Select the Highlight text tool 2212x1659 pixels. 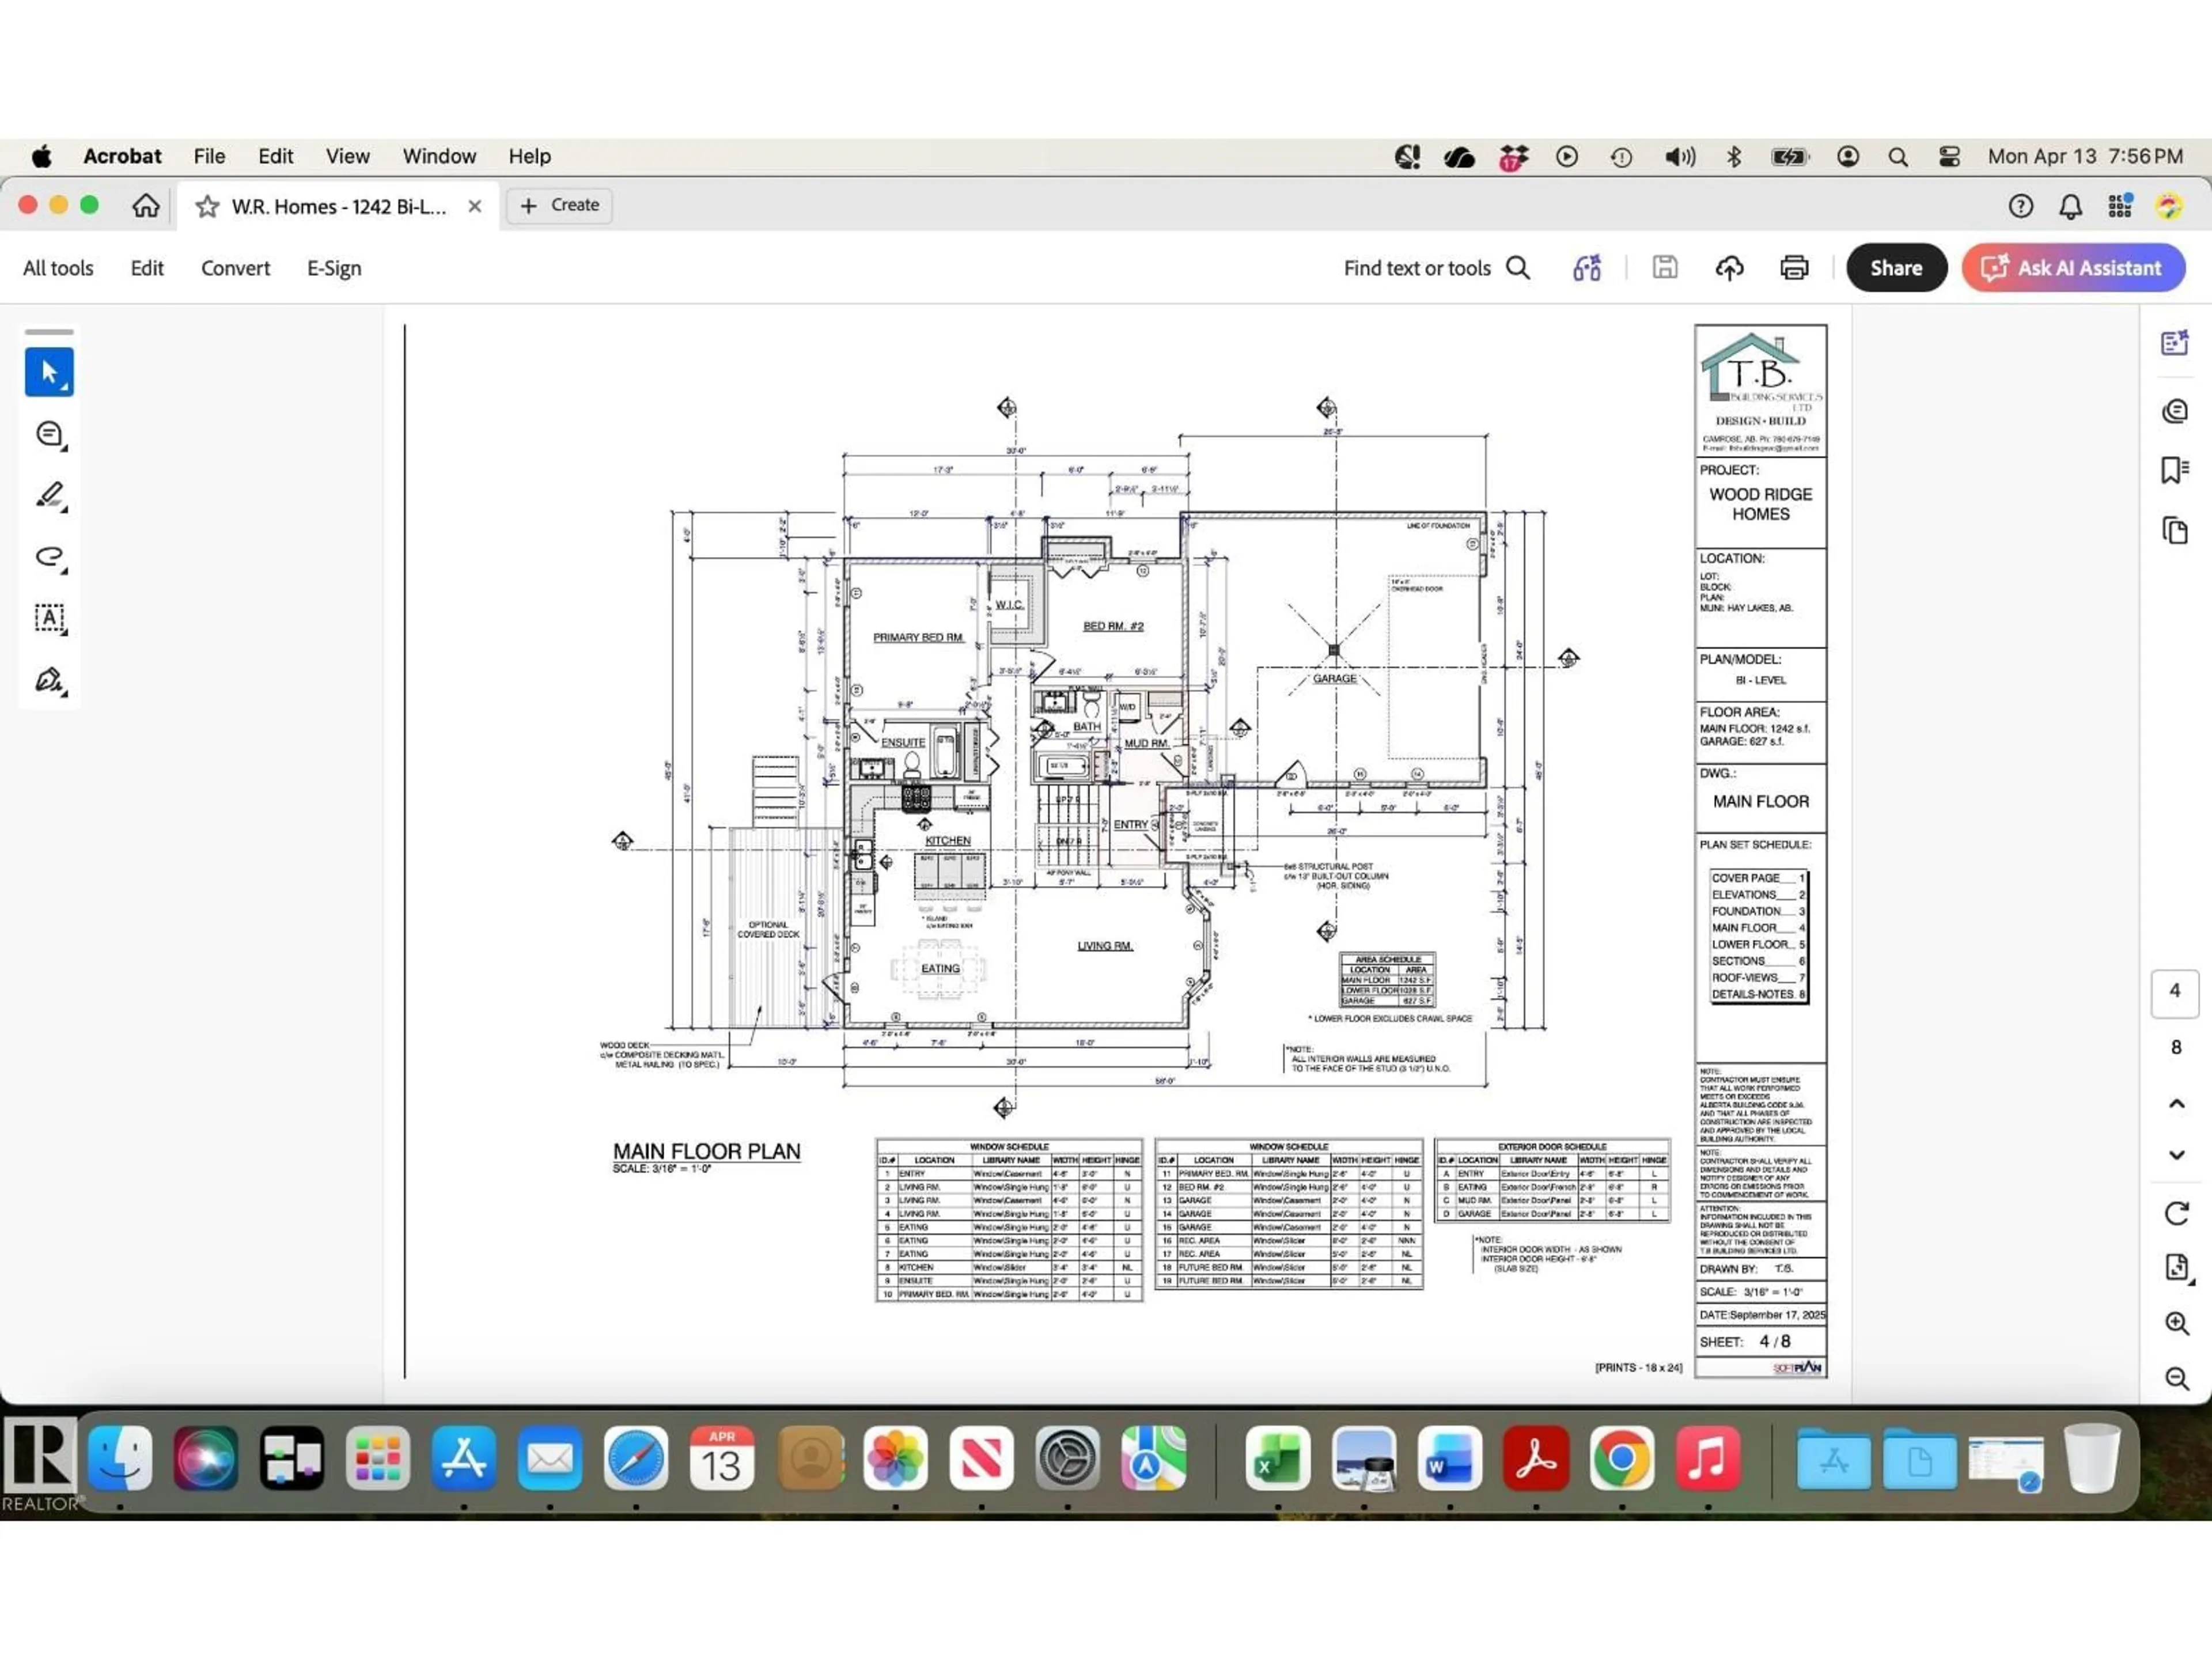[47, 496]
